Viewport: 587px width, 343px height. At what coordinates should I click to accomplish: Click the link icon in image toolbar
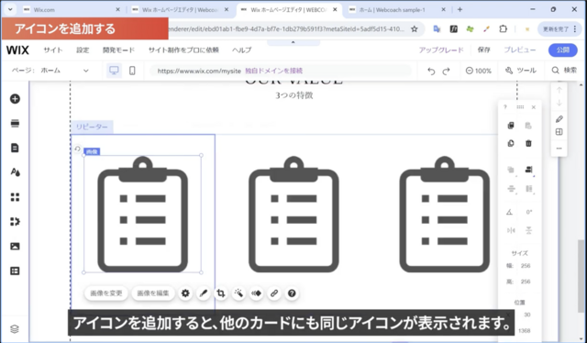(274, 293)
